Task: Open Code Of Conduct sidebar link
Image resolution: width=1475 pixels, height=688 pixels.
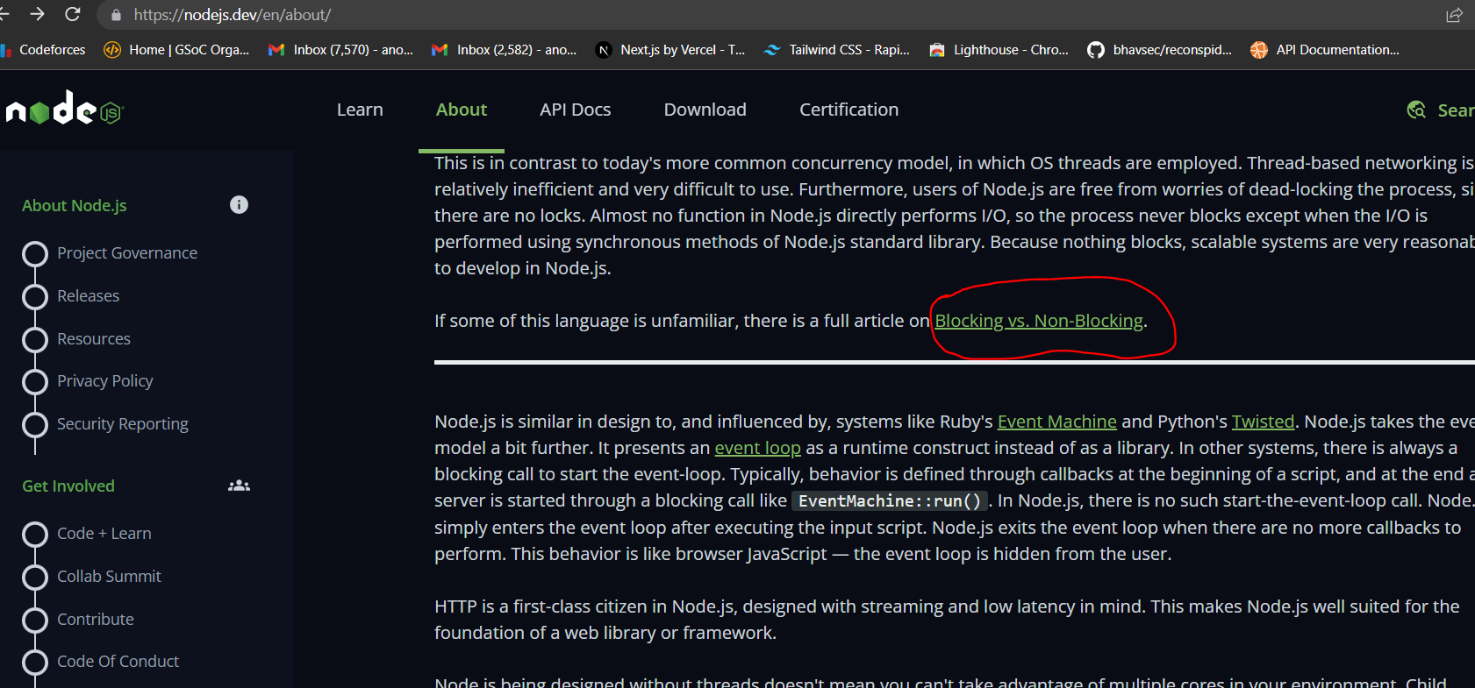Action: click(118, 661)
